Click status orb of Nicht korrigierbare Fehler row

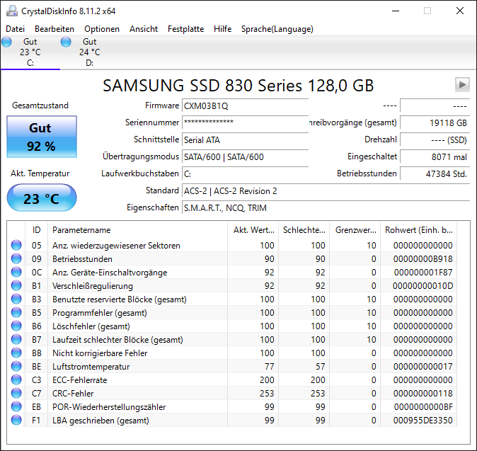(x=16, y=353)
